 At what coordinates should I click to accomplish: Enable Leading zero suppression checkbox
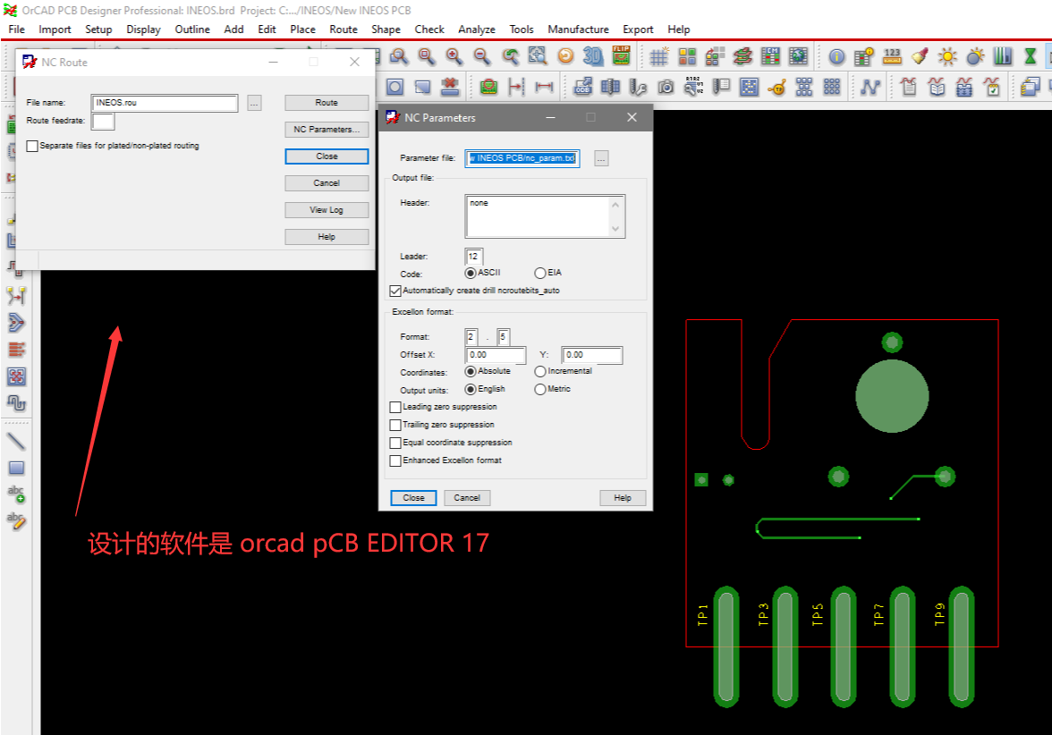(395, 407)
